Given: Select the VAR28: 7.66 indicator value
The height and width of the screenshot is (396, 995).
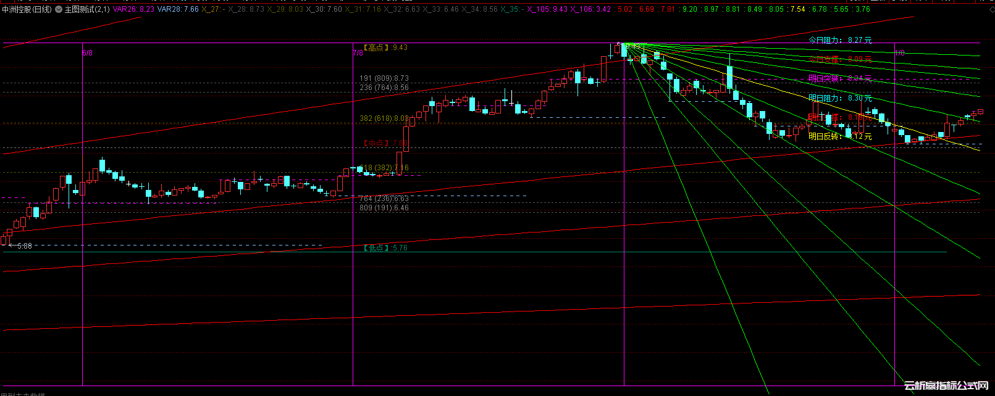Looking at the screenshot, I should coord(178,10).
